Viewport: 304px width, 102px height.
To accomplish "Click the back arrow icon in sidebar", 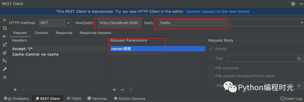I will (x=5, y=36).
